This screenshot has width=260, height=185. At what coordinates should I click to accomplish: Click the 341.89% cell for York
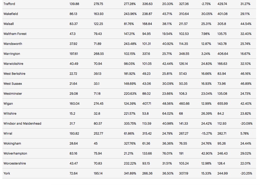[x=130, y=173]
